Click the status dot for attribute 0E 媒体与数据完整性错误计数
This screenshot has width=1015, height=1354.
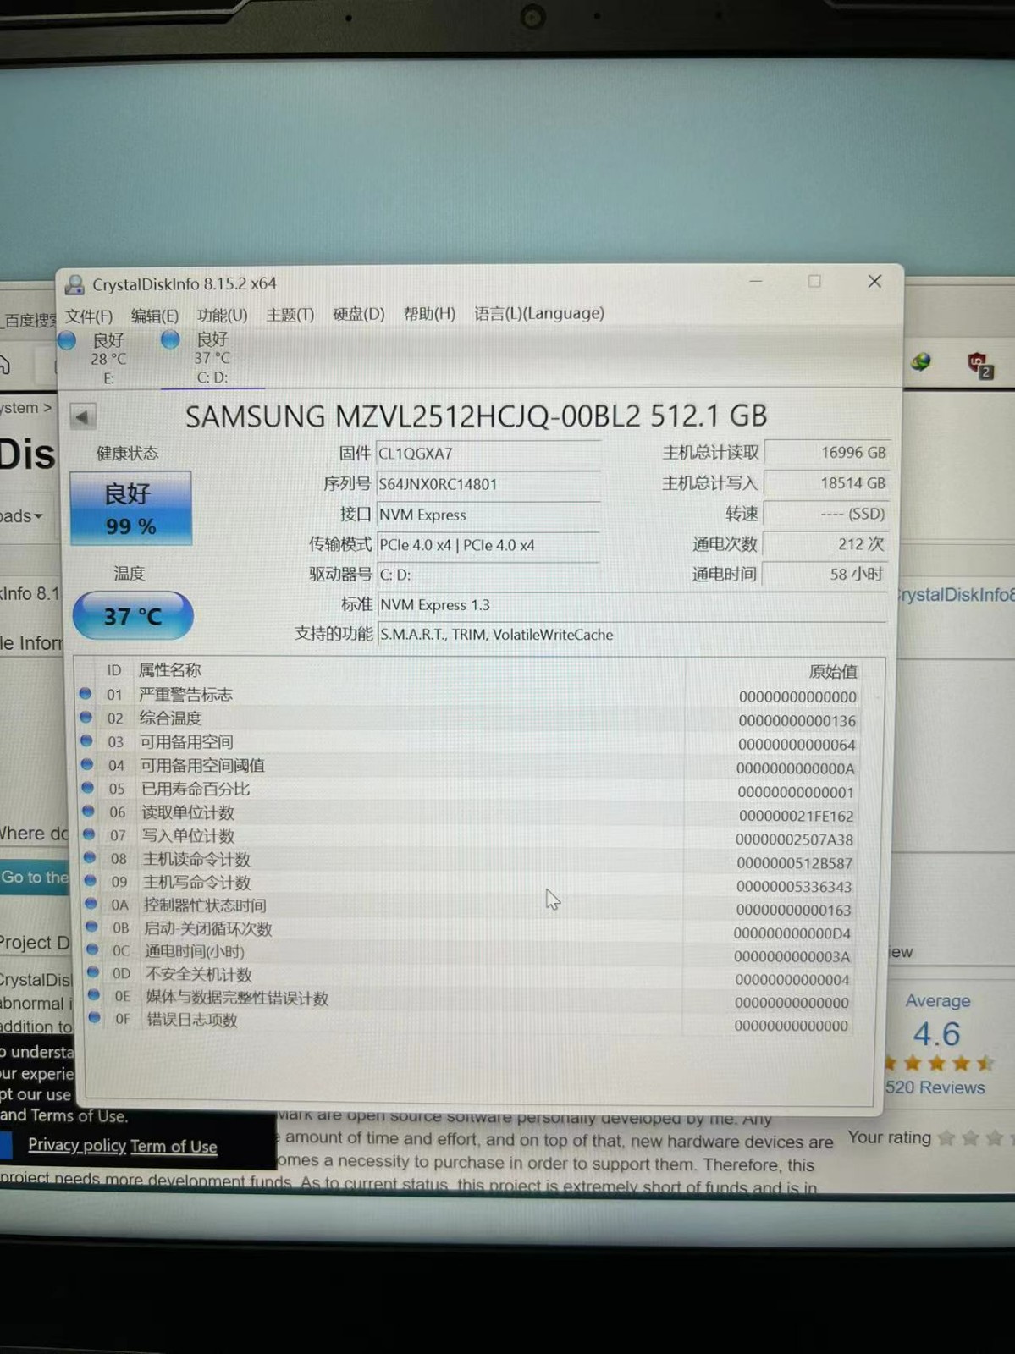[x=94, y=995]
